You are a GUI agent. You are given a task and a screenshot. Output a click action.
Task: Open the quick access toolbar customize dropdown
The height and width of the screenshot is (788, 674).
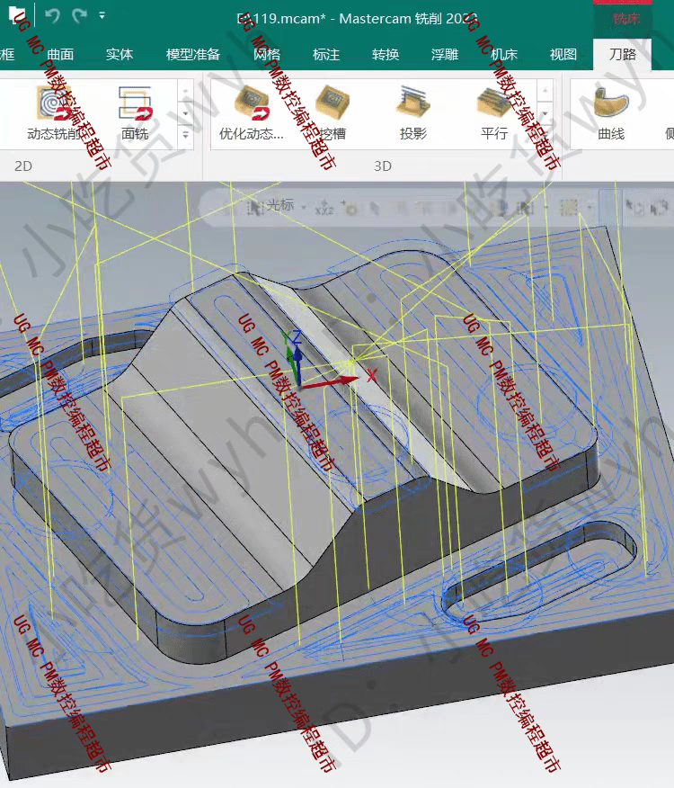pyautogui.click(x=102, y=15)
